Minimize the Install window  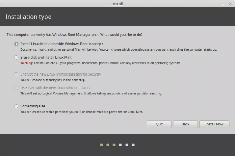[223, 4]
